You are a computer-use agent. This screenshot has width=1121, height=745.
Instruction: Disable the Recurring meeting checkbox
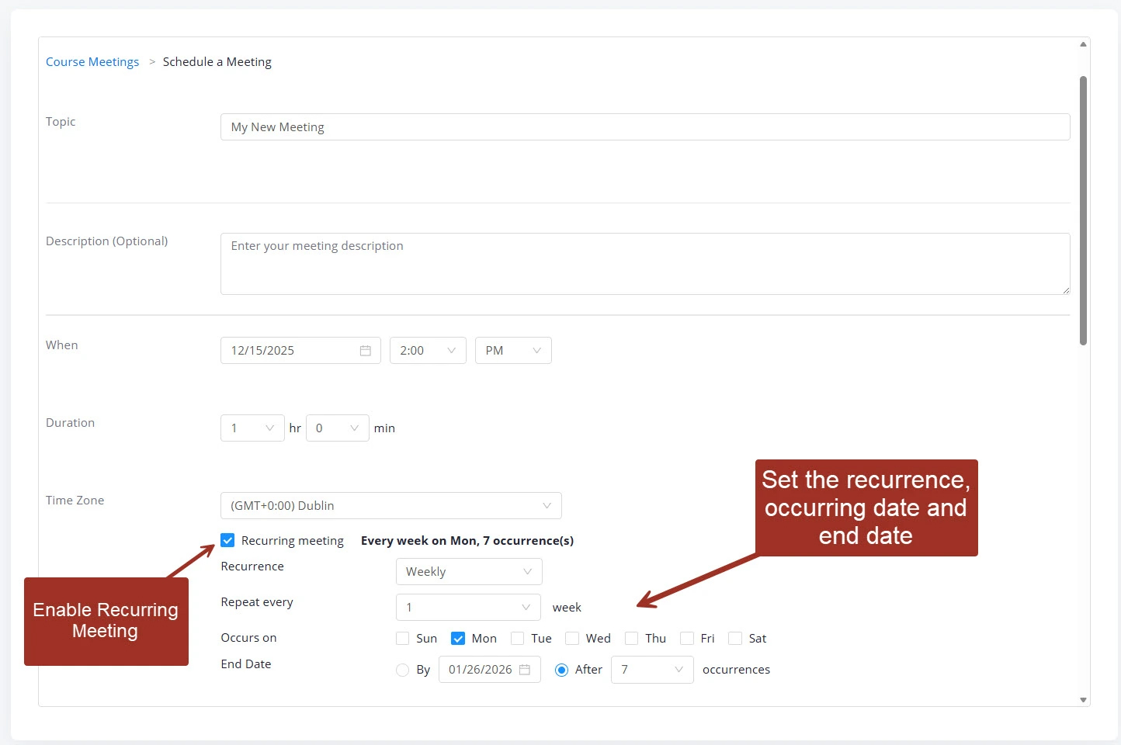click(x=227, y=539)
